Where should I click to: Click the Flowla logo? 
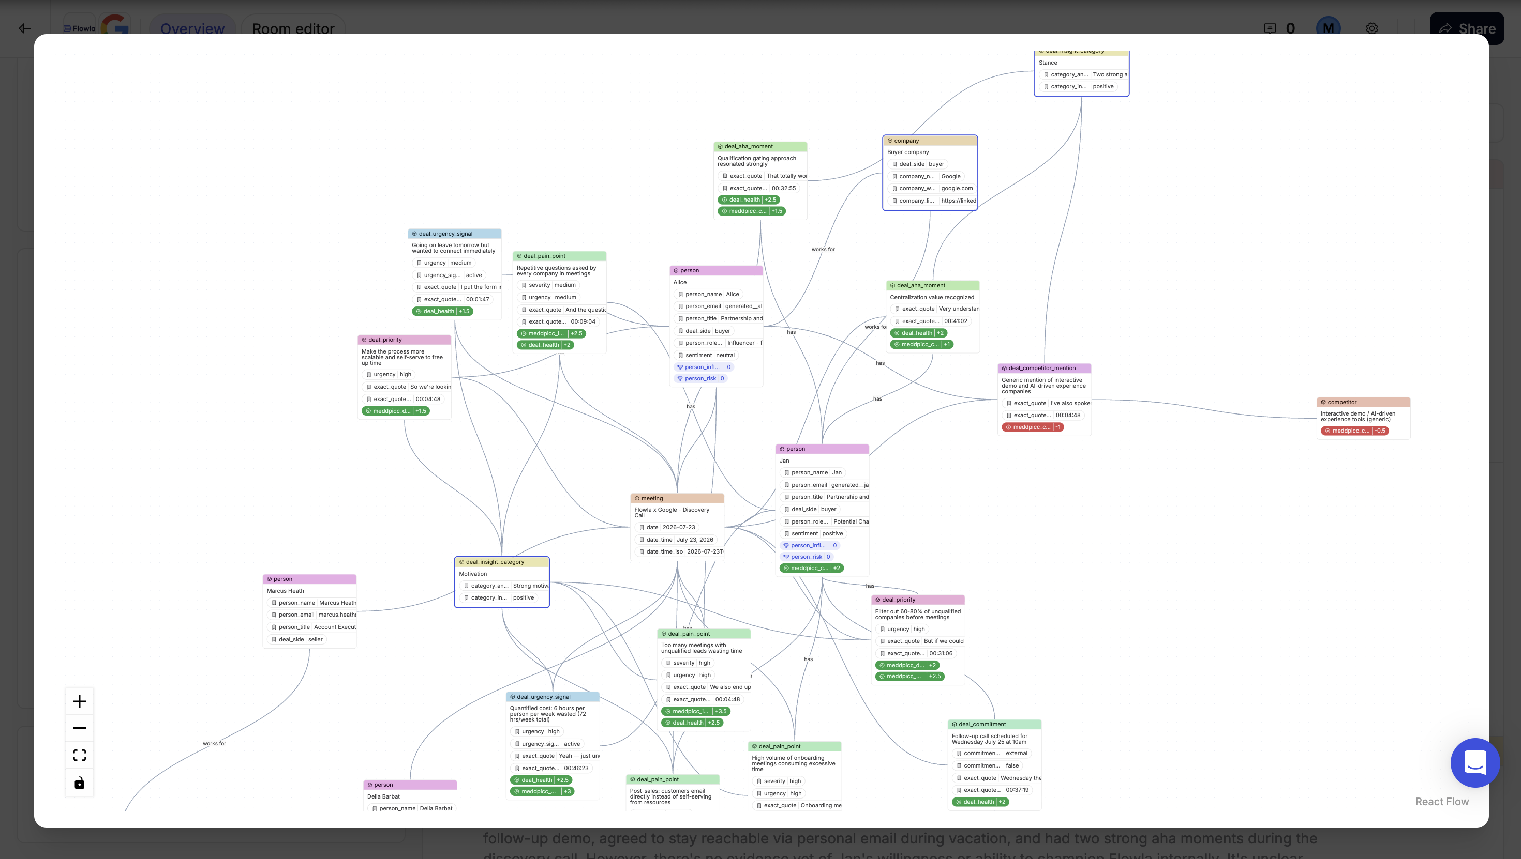click(80, 28)
